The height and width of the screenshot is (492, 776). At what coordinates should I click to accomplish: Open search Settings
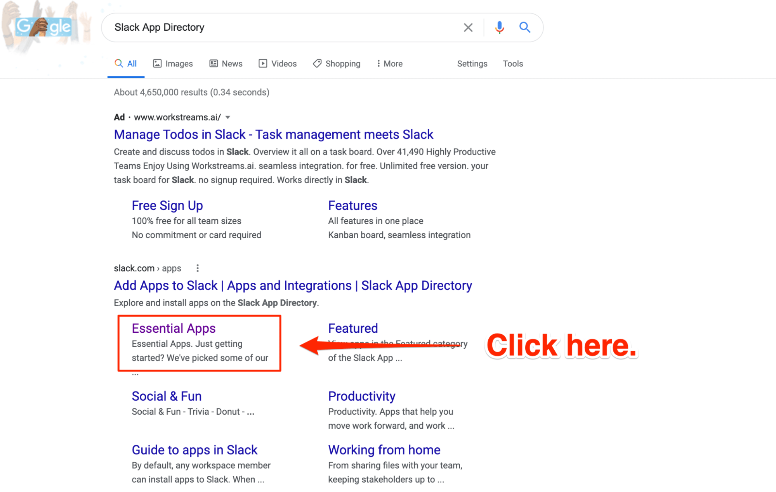click(x=472, y=64)
